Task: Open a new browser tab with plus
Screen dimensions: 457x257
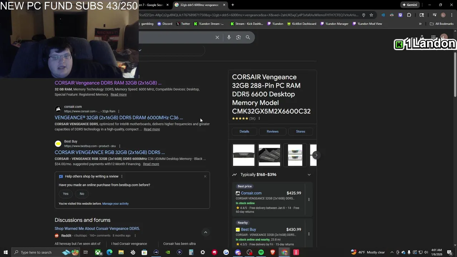Action: click(x=233, y=5)
